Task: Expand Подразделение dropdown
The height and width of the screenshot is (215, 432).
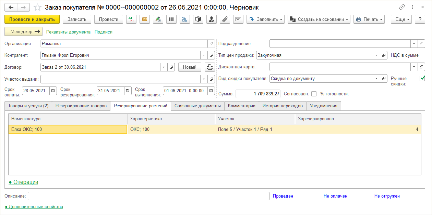Action: click(x=415, y=44)
